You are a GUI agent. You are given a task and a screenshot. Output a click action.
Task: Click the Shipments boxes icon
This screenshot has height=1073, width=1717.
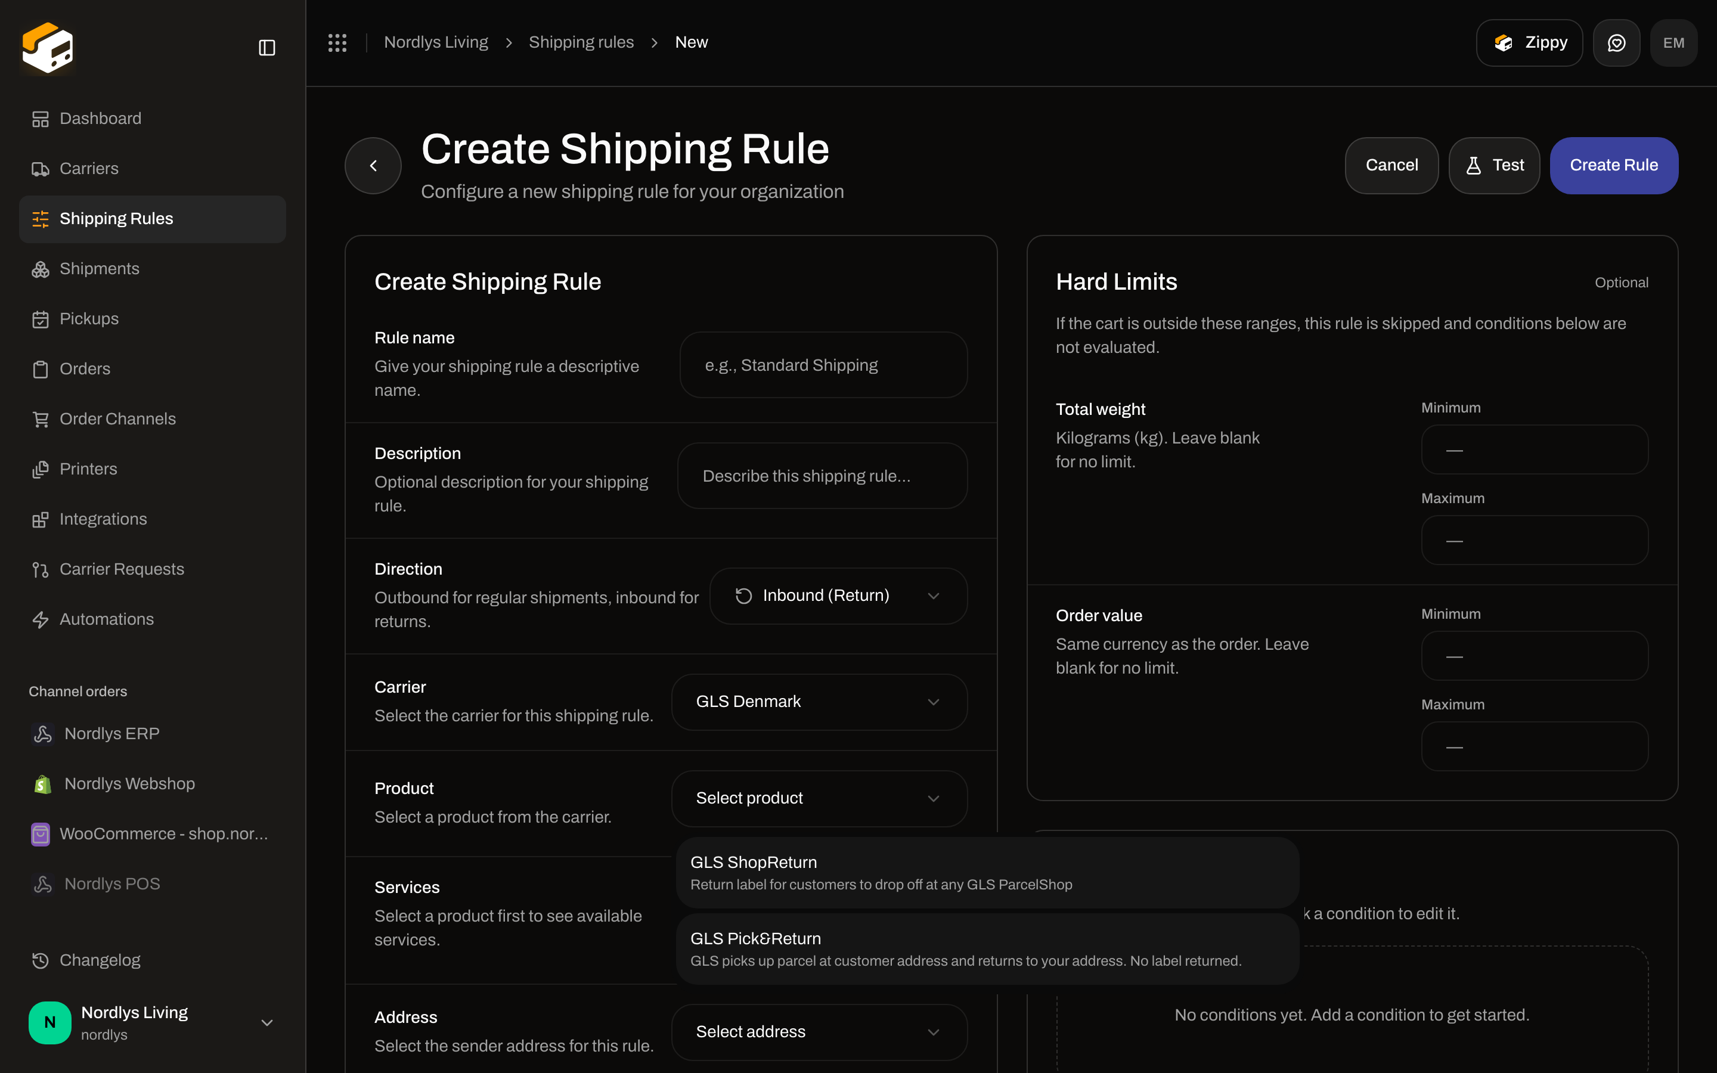click(41, 269)
